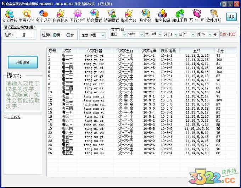Sort by the 名字 column header
This screenshot has height=188, width=241.
[67, 50]
